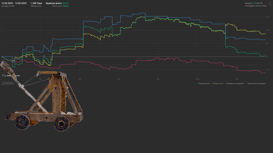Click the Винрейт bb/100 statistic
Screen dimensions: 273x153
coord(253,3)
